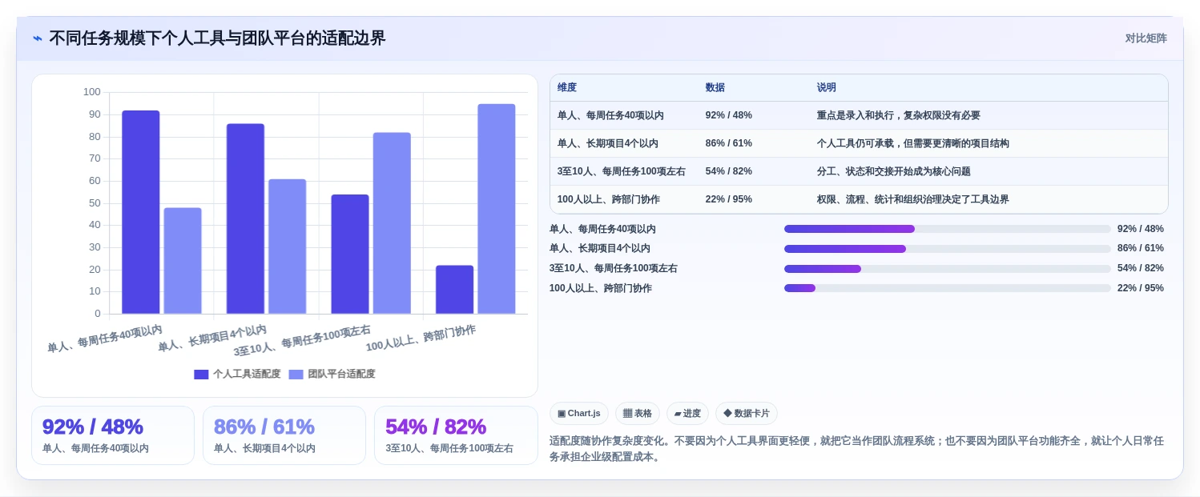The height and width of the screenshot is (497, 1200).
Task: Click table value 54% / 82%
Action: point(729,171)
